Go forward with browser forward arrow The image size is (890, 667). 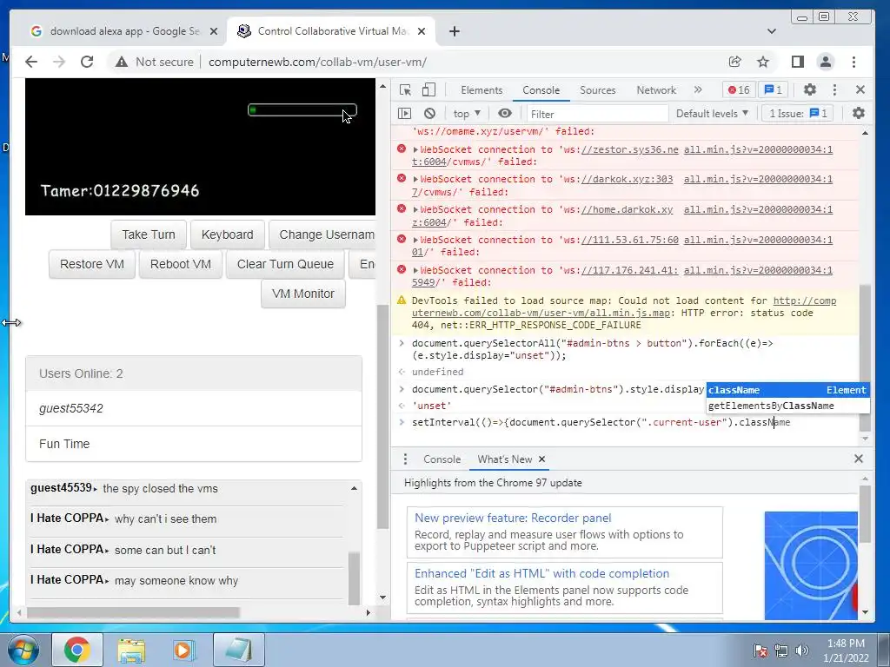(x=59, y=62)
